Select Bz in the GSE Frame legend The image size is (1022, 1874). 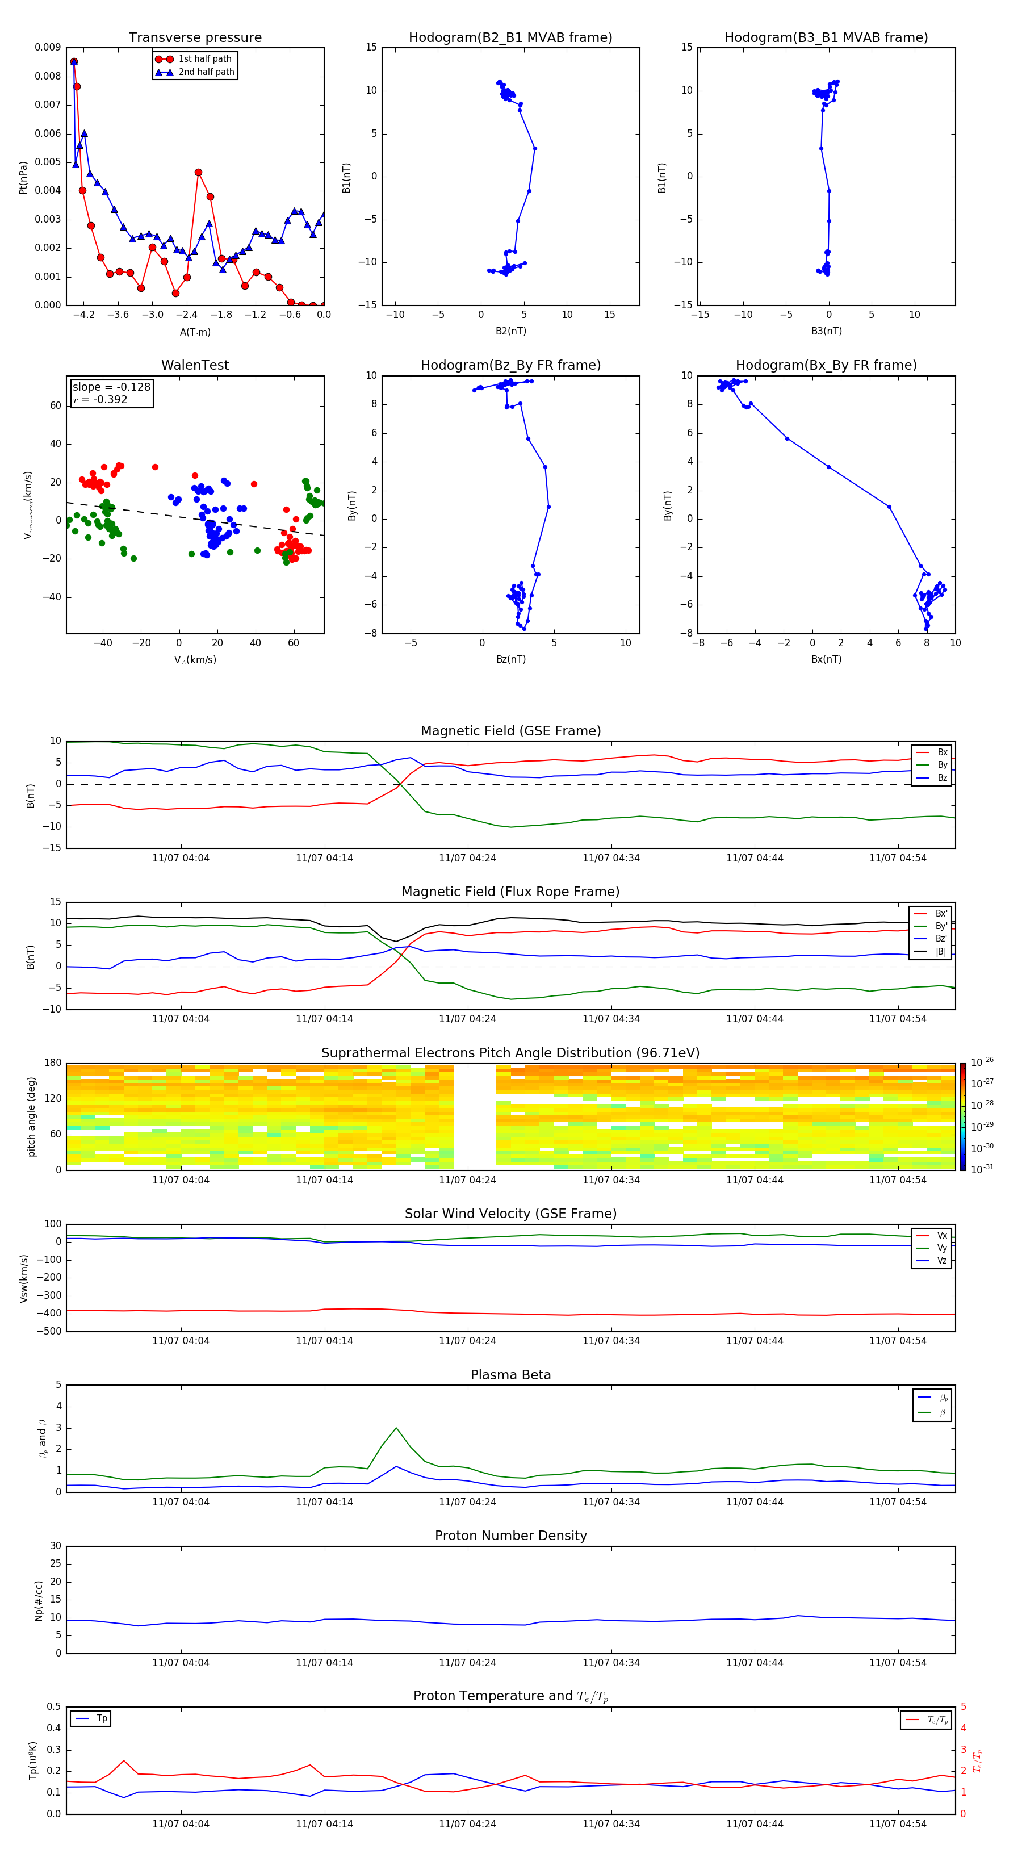[x=932, y=777]
